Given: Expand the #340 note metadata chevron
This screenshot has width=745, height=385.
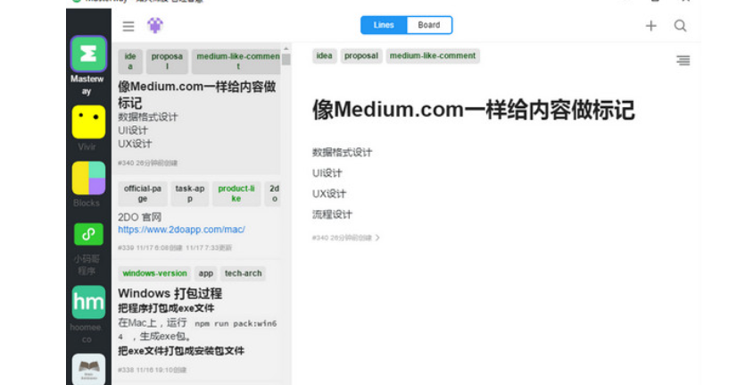Looking at the screenshot, I should (x=377, y=238).
